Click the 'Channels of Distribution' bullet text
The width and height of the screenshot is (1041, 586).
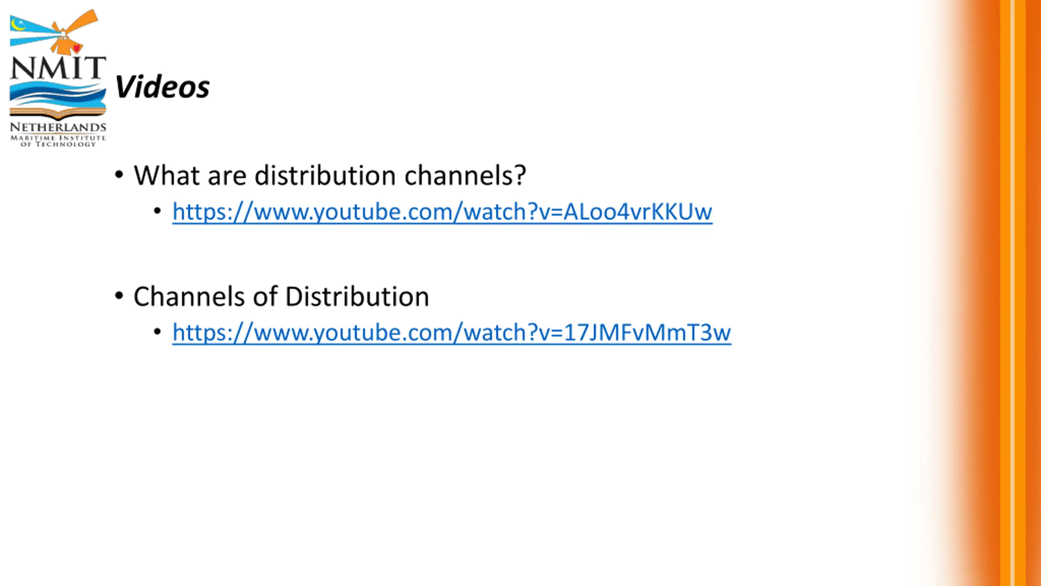tap(281, 297)
